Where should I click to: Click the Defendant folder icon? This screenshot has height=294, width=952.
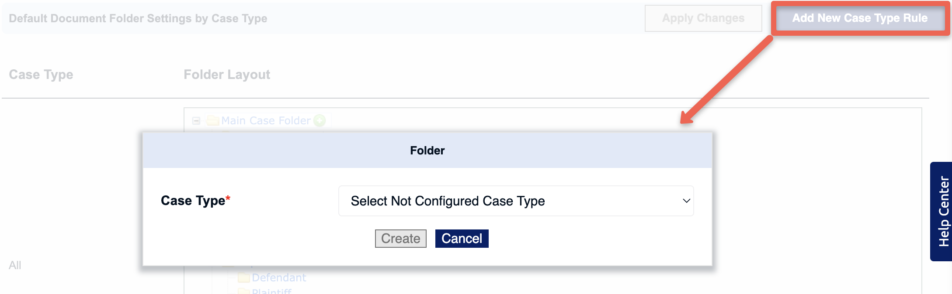click(x=244, y=277)
